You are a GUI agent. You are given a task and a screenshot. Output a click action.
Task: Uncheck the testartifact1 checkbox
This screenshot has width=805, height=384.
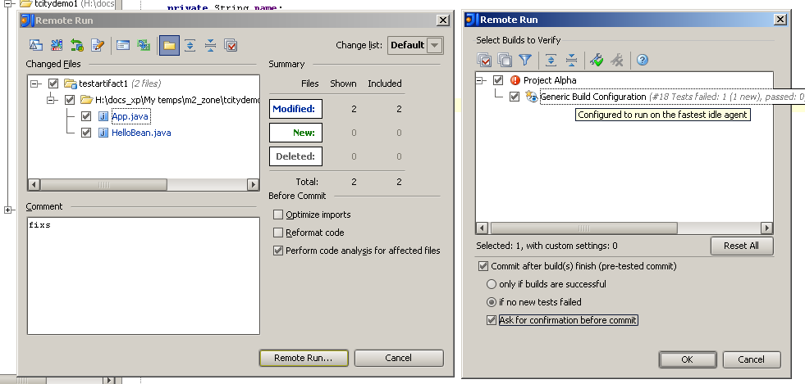click(53, 84)
